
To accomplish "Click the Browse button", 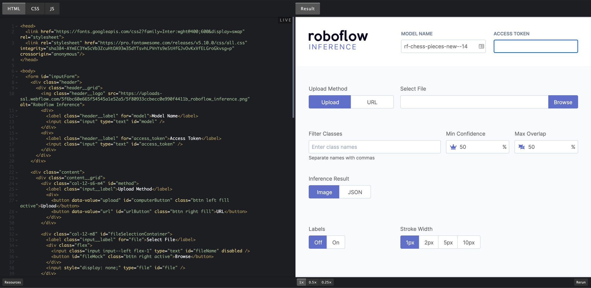I will (563, 102).
